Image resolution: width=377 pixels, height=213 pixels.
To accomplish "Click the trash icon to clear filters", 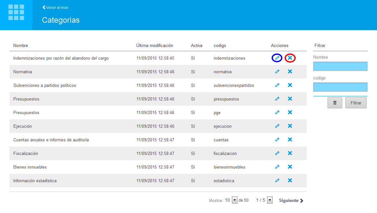I will pos(335,103).
